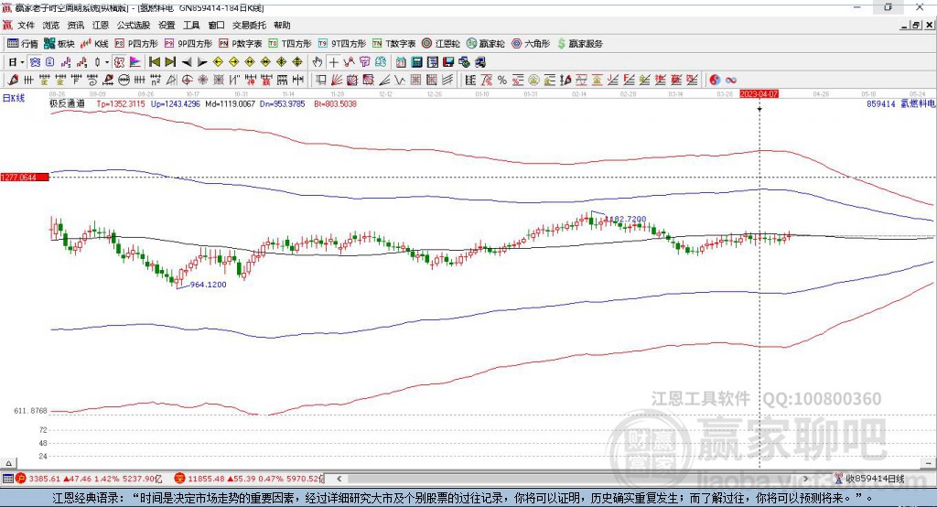Select the percent (%) drawing tool
The image size is (937, 507).
click(x=502, y=81)
